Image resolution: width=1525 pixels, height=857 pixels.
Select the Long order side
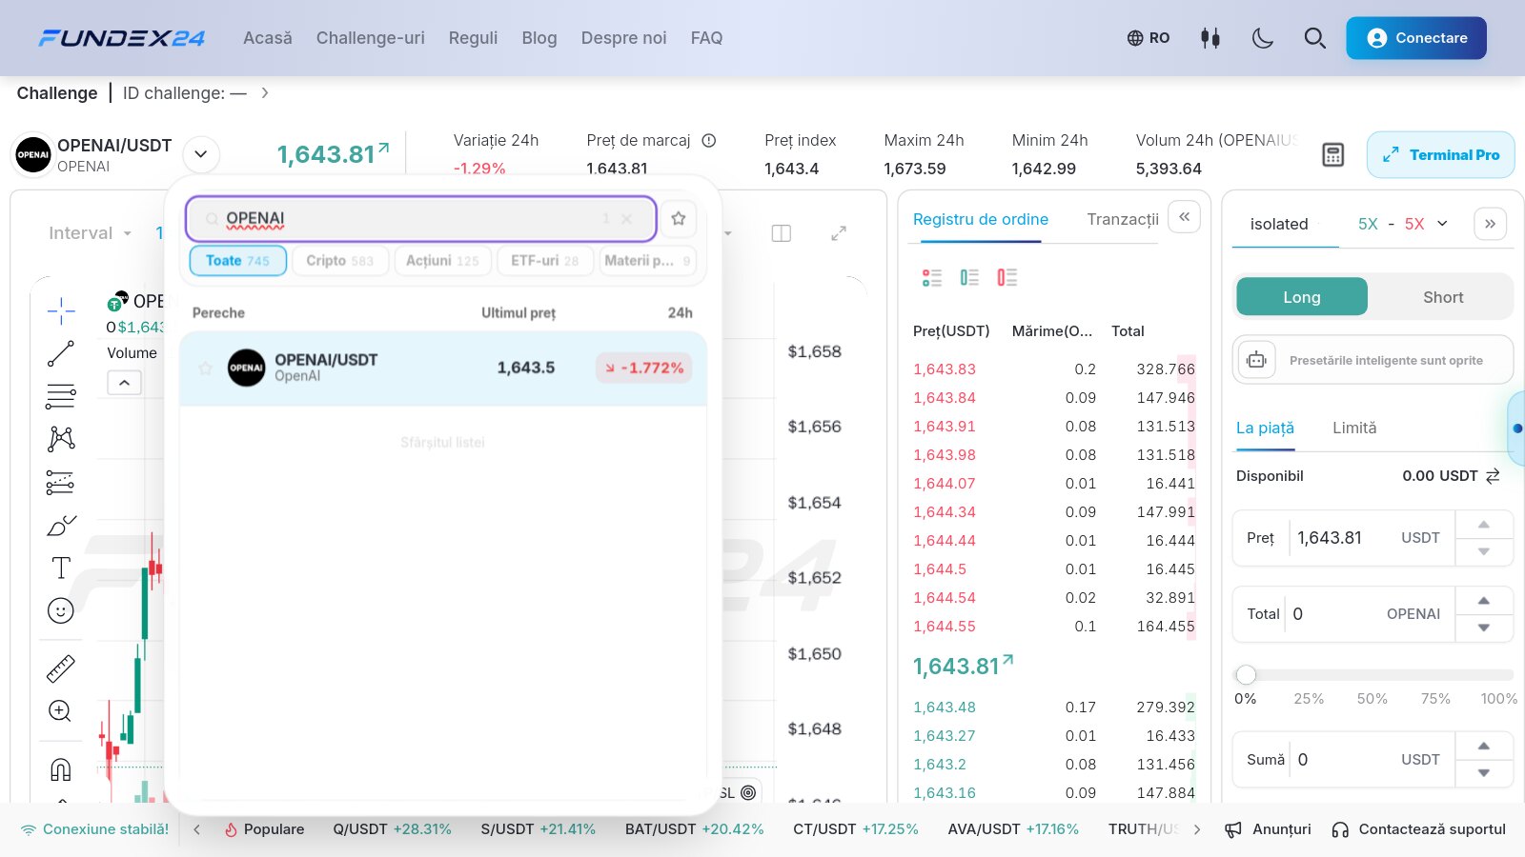[x=1302, y=297]
